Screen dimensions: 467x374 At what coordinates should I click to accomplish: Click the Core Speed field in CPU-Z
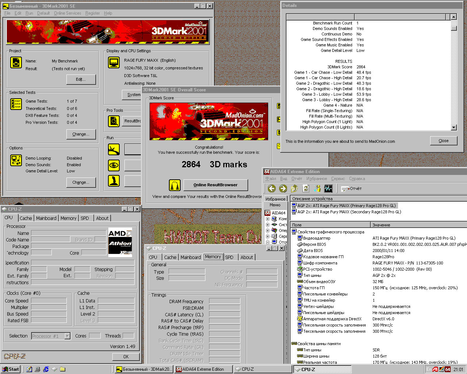49,301
